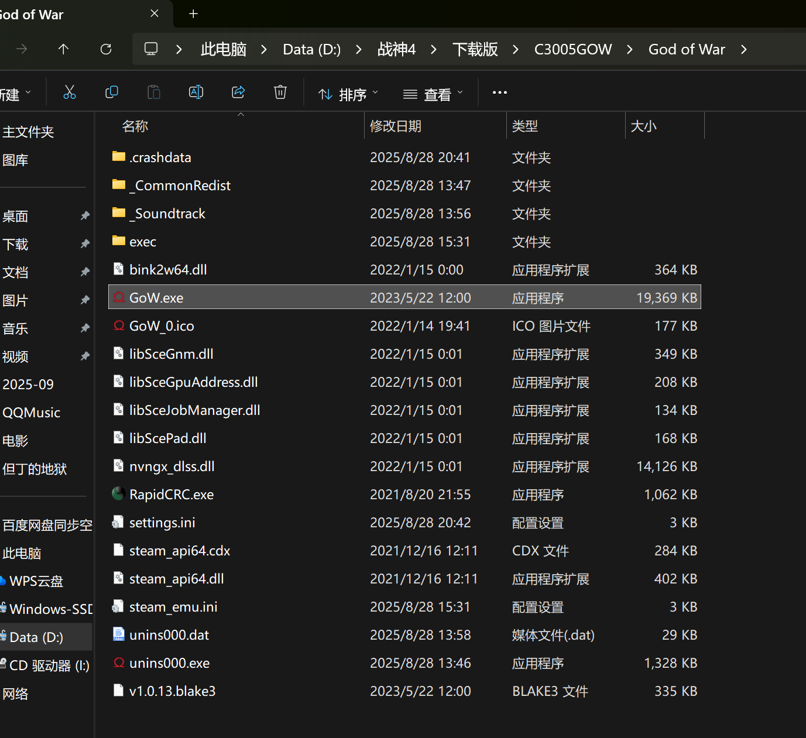Open the 查看 view dropdown
The image size is (806, 738).
pos(433,94)
